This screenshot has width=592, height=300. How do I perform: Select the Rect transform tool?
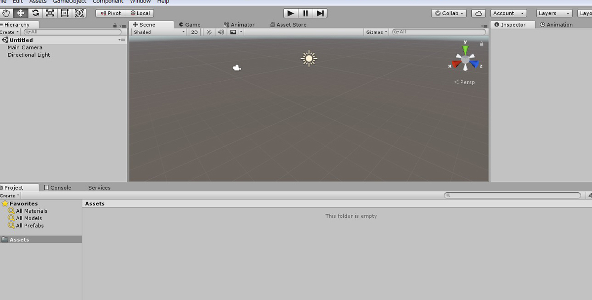[64, 13]
